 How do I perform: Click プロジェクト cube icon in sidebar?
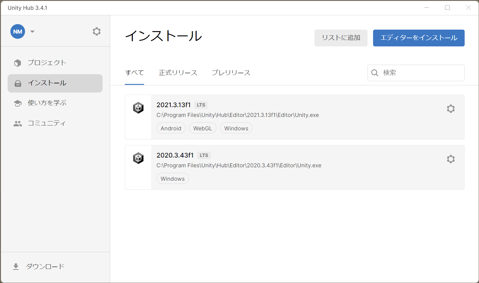click(18, 63)
